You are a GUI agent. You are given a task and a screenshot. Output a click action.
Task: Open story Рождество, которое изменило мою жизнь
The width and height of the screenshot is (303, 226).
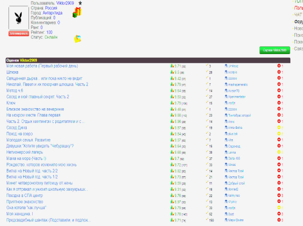tap(41, 165)
